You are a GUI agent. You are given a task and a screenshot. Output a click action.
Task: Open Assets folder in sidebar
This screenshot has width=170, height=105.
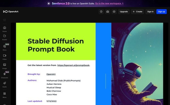click(5, 37)
